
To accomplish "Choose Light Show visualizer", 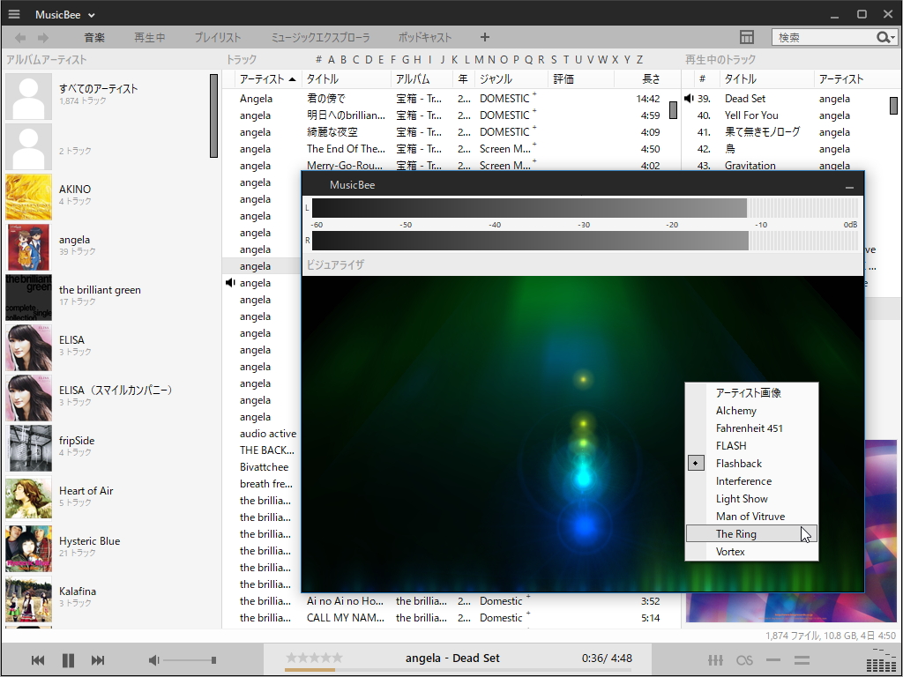I will [751, 499].
